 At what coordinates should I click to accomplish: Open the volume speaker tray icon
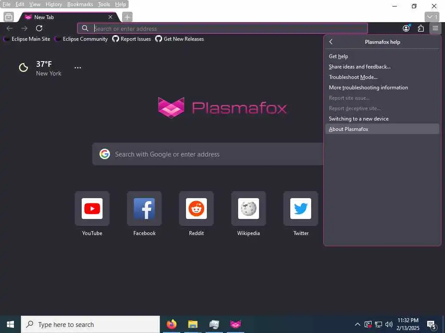pos(389,324)
